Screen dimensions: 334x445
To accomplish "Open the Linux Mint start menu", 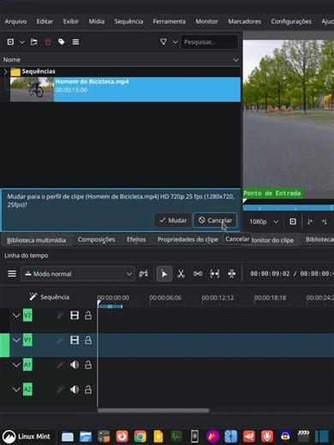I will pyautogui.click(x=27, y=436).
